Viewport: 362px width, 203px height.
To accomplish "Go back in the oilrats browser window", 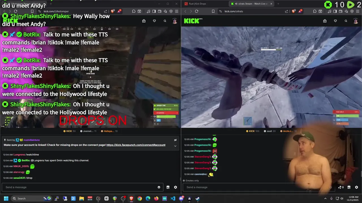I will point(185,11).
